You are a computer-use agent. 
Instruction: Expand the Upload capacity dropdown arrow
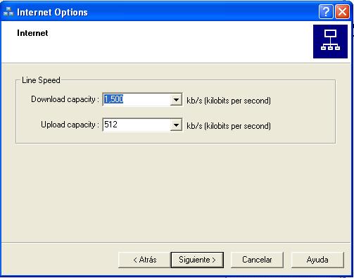(x=176, y=125)
